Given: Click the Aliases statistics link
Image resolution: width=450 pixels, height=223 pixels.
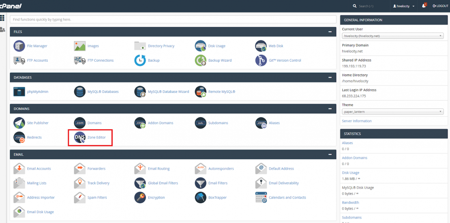Looking at the screenshot, I should [x=347, y=143].
